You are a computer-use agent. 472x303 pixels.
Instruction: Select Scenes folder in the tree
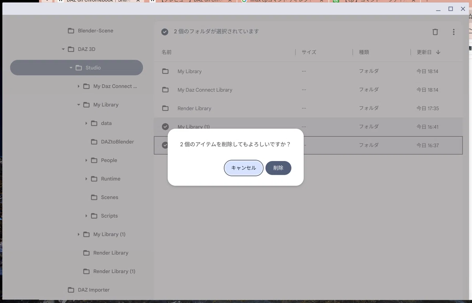click(76, 197)
